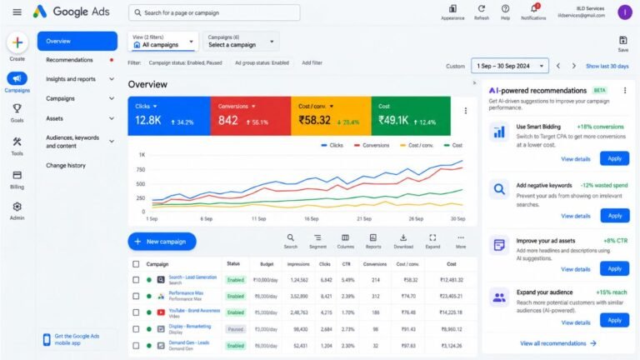
Task: Collapse the recommendations side panel arrow
Action: [x=474, y=82]
